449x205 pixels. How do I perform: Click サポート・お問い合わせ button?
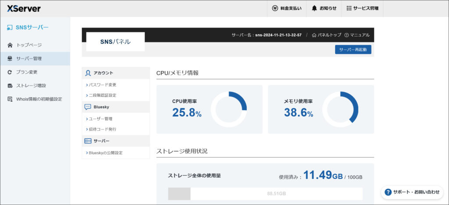pyautogui.click(x=412, y=192)
